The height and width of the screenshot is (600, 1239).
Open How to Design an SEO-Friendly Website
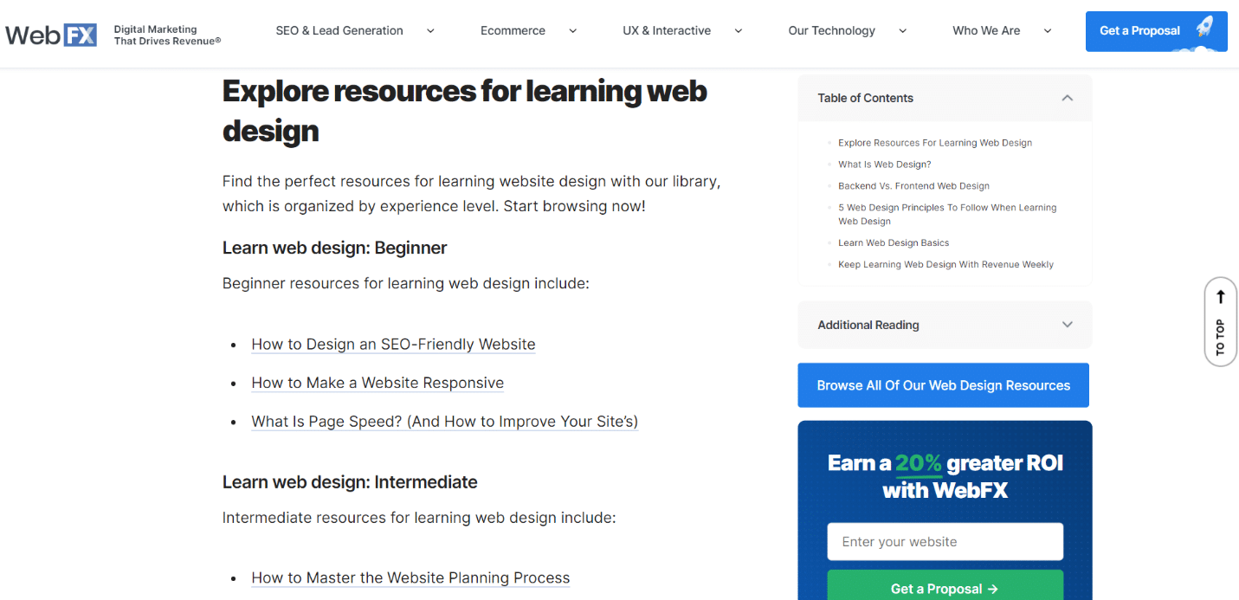pos(393,344)
